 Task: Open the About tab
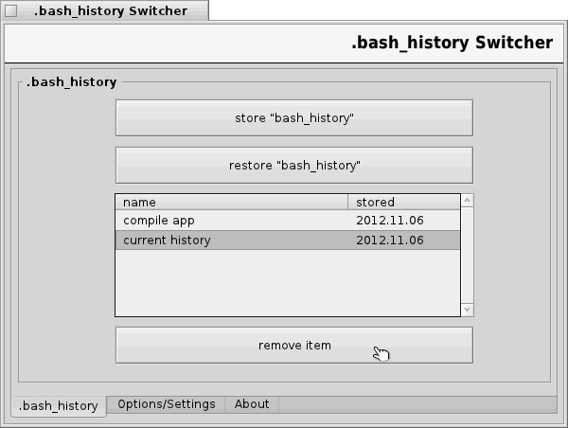(x=252, y=404)
